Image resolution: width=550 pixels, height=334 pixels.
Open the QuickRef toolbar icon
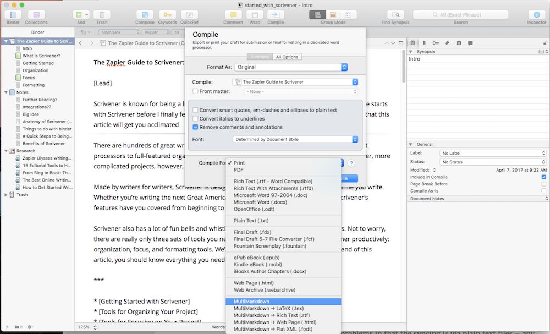190,15
